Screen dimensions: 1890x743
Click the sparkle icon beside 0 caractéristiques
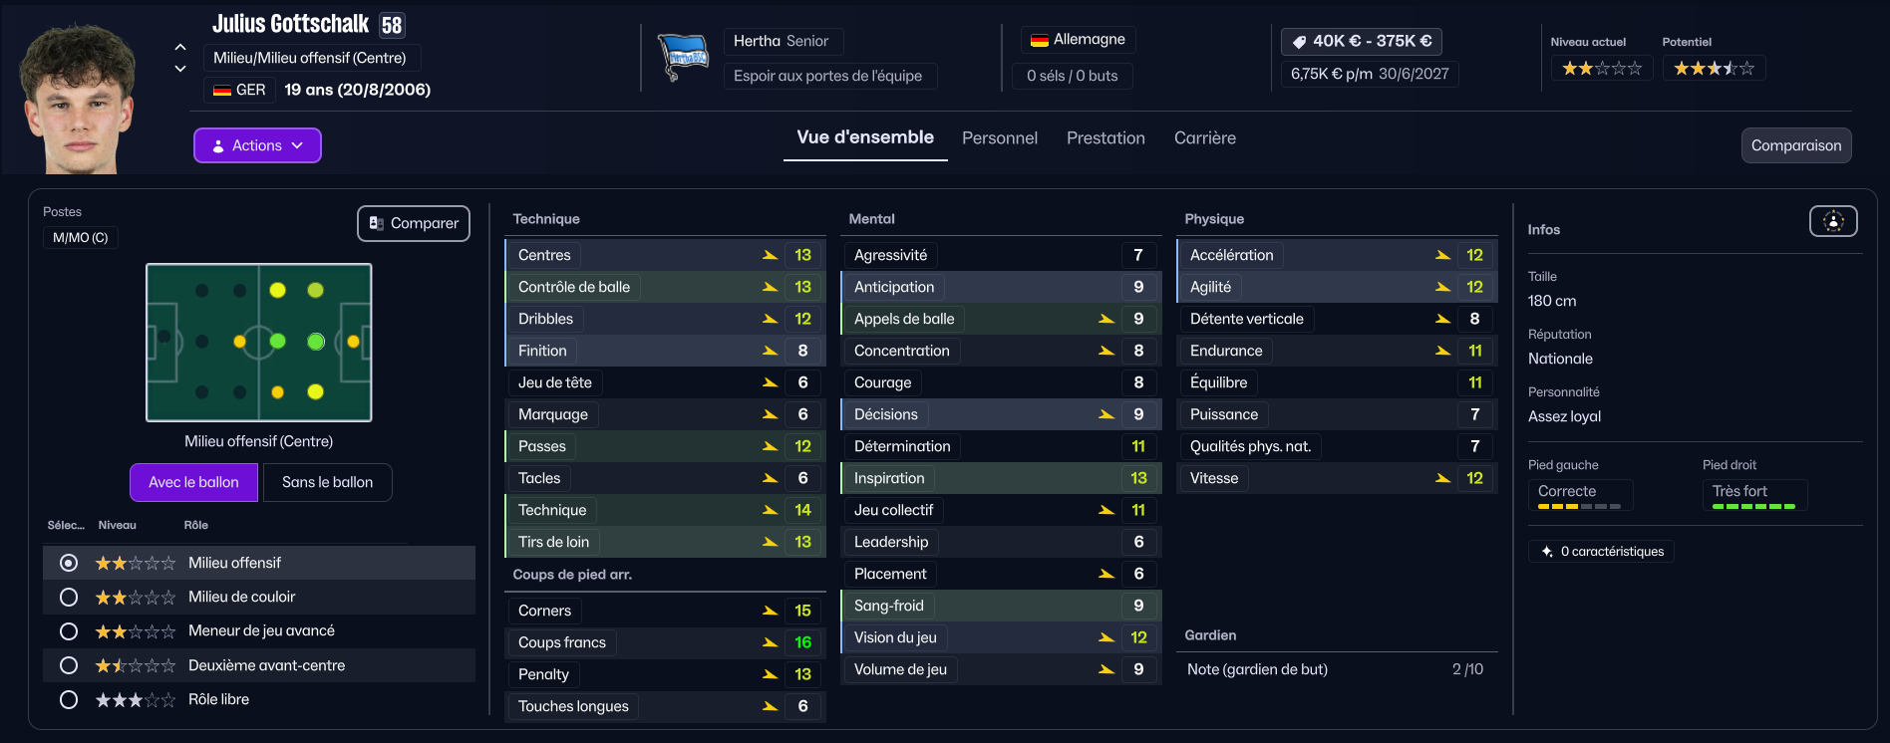(x=1547, y=552)
